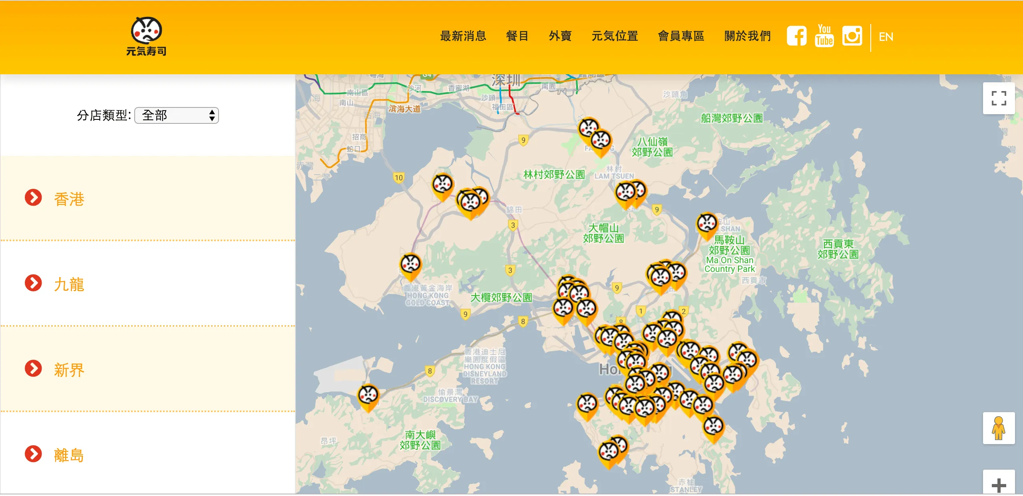Open the 最新消息 menu
This screenshot has width=1023, height=496.
(x=463, y=36)
